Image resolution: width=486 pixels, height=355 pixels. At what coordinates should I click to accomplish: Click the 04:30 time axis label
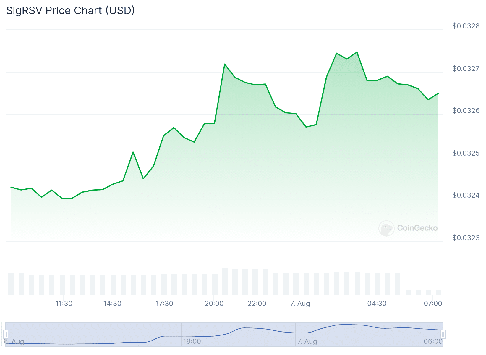click(x=377, y=304)
